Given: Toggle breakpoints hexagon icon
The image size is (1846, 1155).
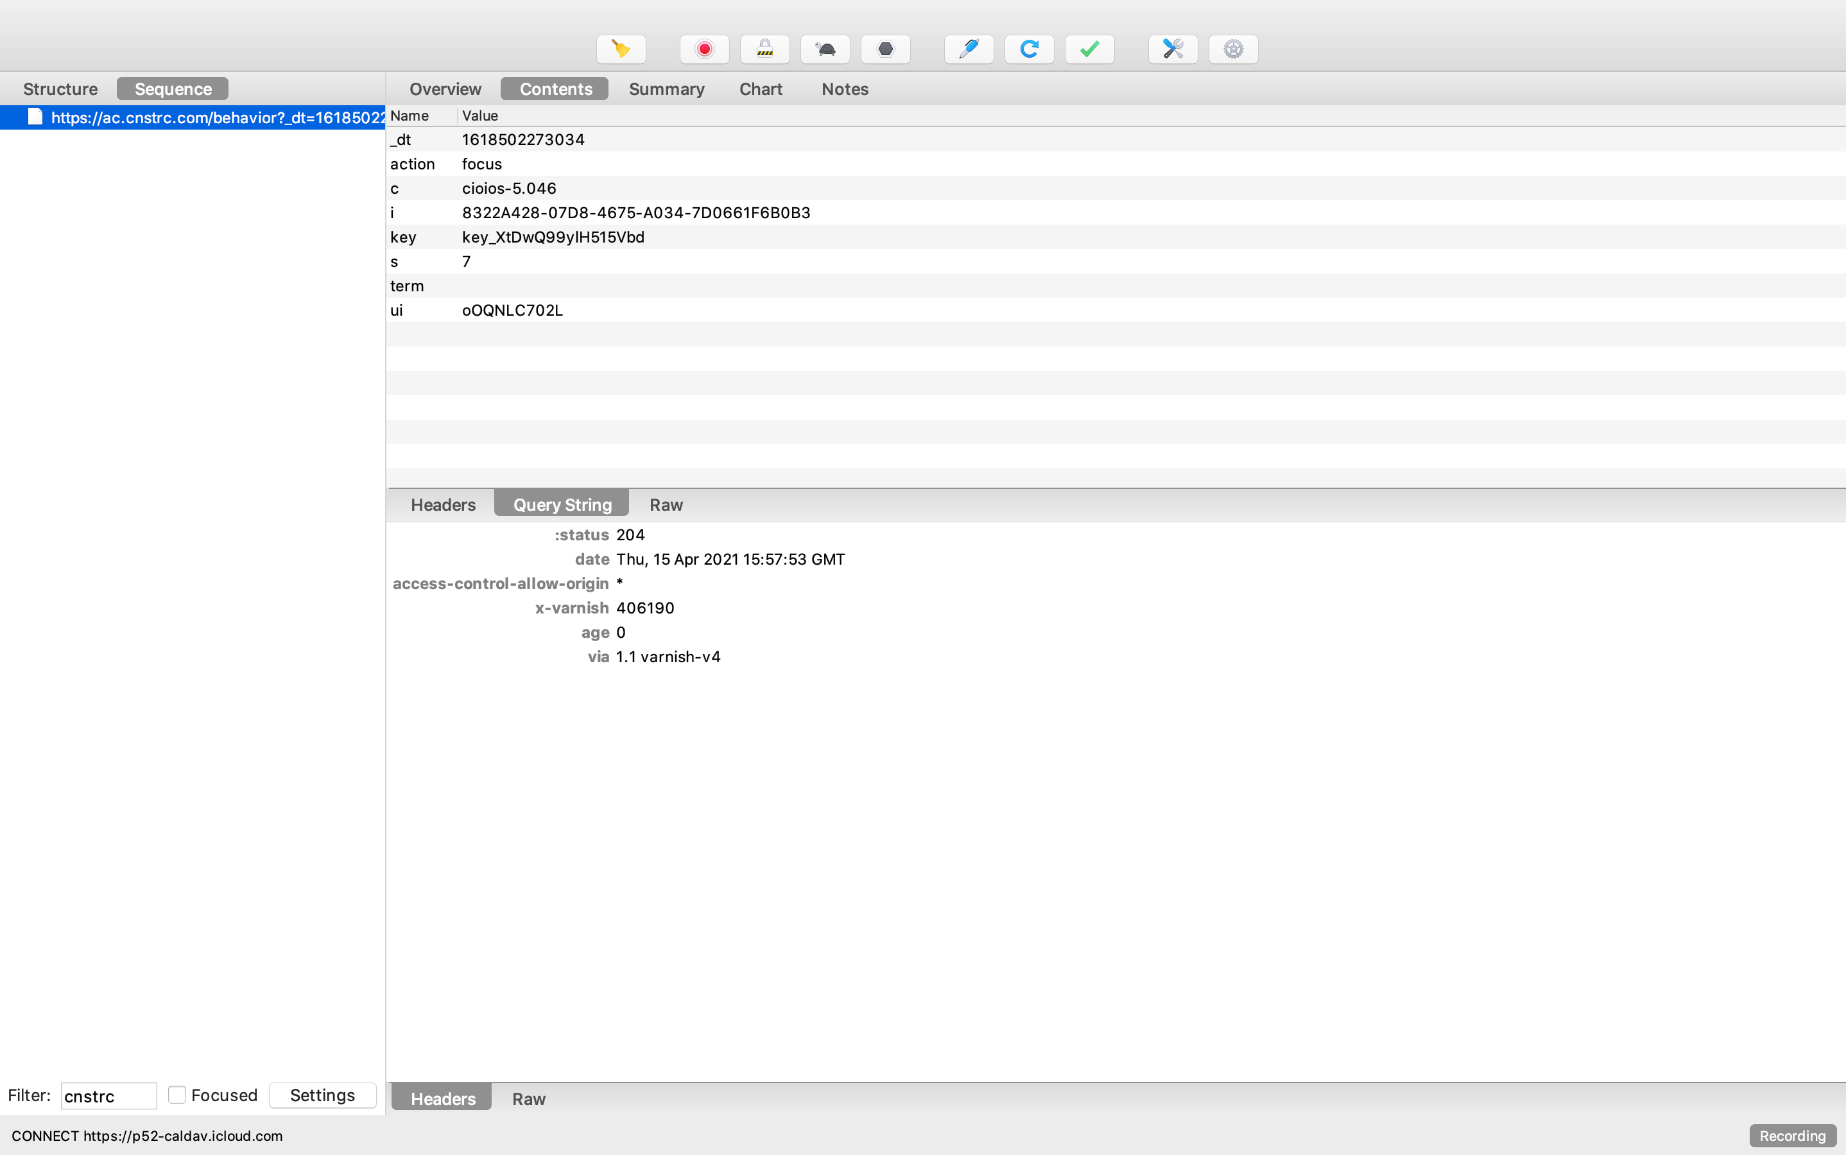Looking at the screenshot, I should pos(884,49).
